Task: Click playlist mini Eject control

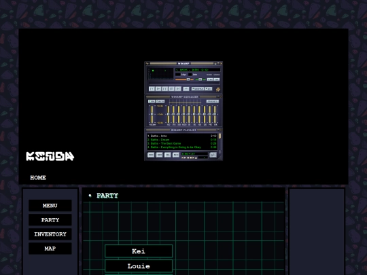Action: [196, 158]
